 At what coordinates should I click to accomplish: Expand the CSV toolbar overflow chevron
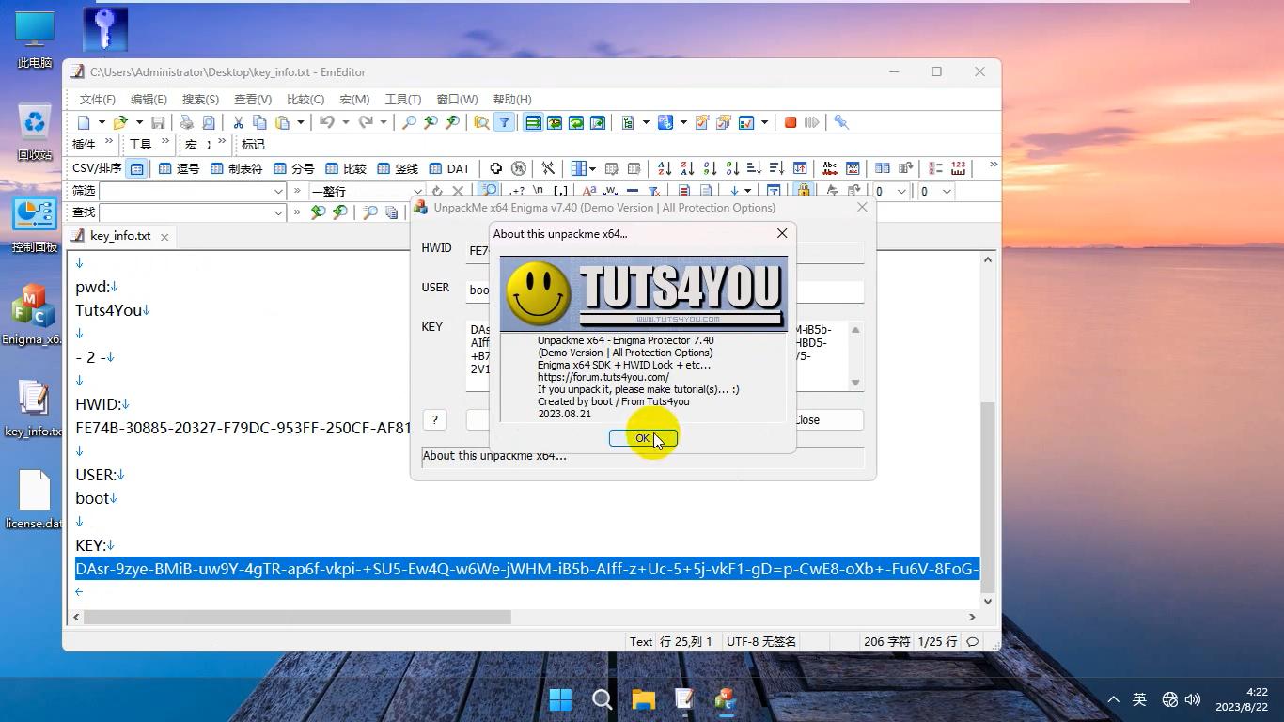coord(993,166)
